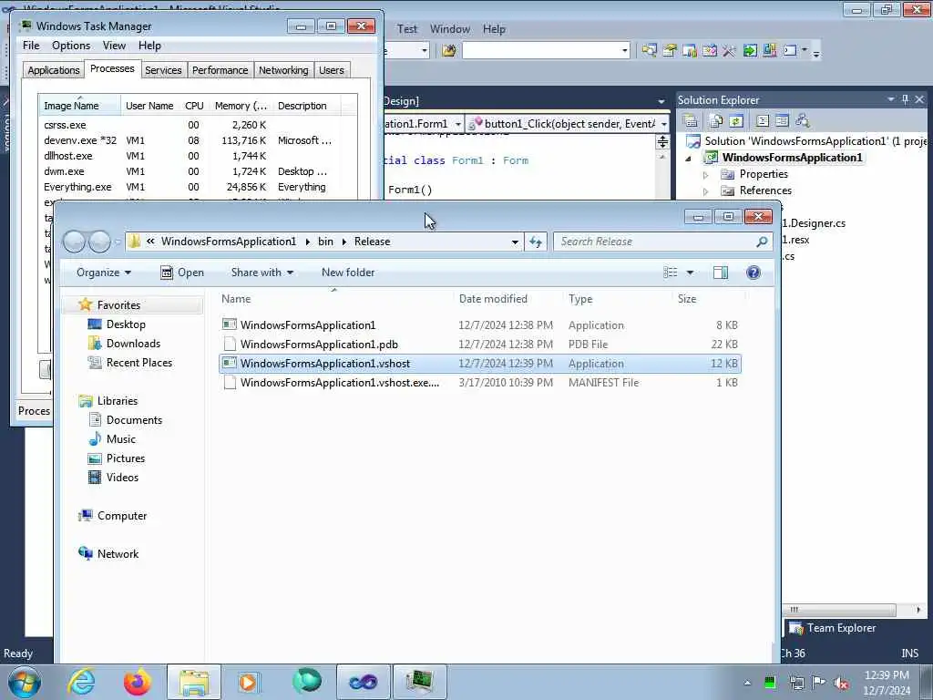The image size is (933, 700).
Task: Switch to the Networking tab
Action: (283, 70)
